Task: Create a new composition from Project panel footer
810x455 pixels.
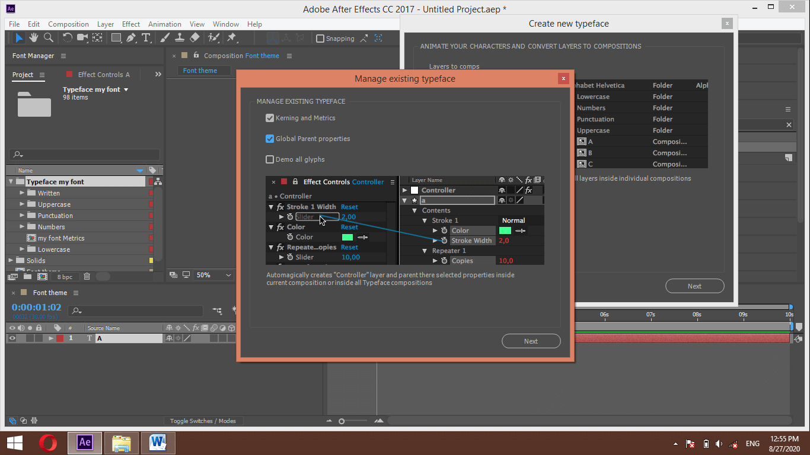Action: pyautogui.click(x=43, y=277)
